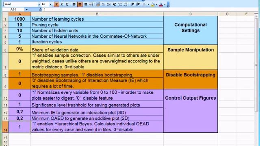The image size is (260, 146).
Task: Apply red font color
Action: [x=161, y=4]
